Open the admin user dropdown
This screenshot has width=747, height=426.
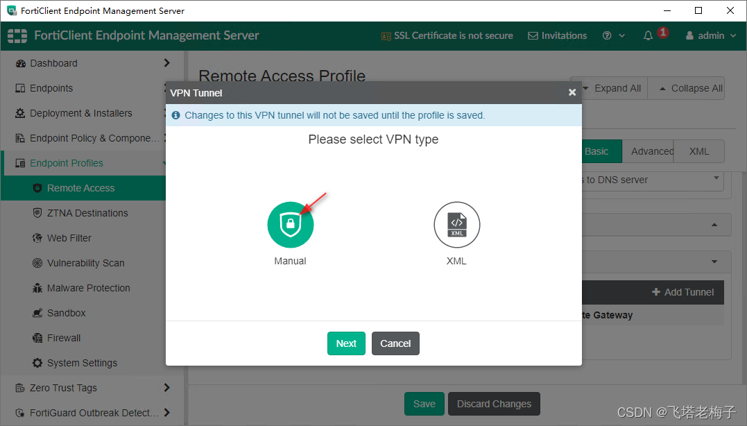click(711, 36)
